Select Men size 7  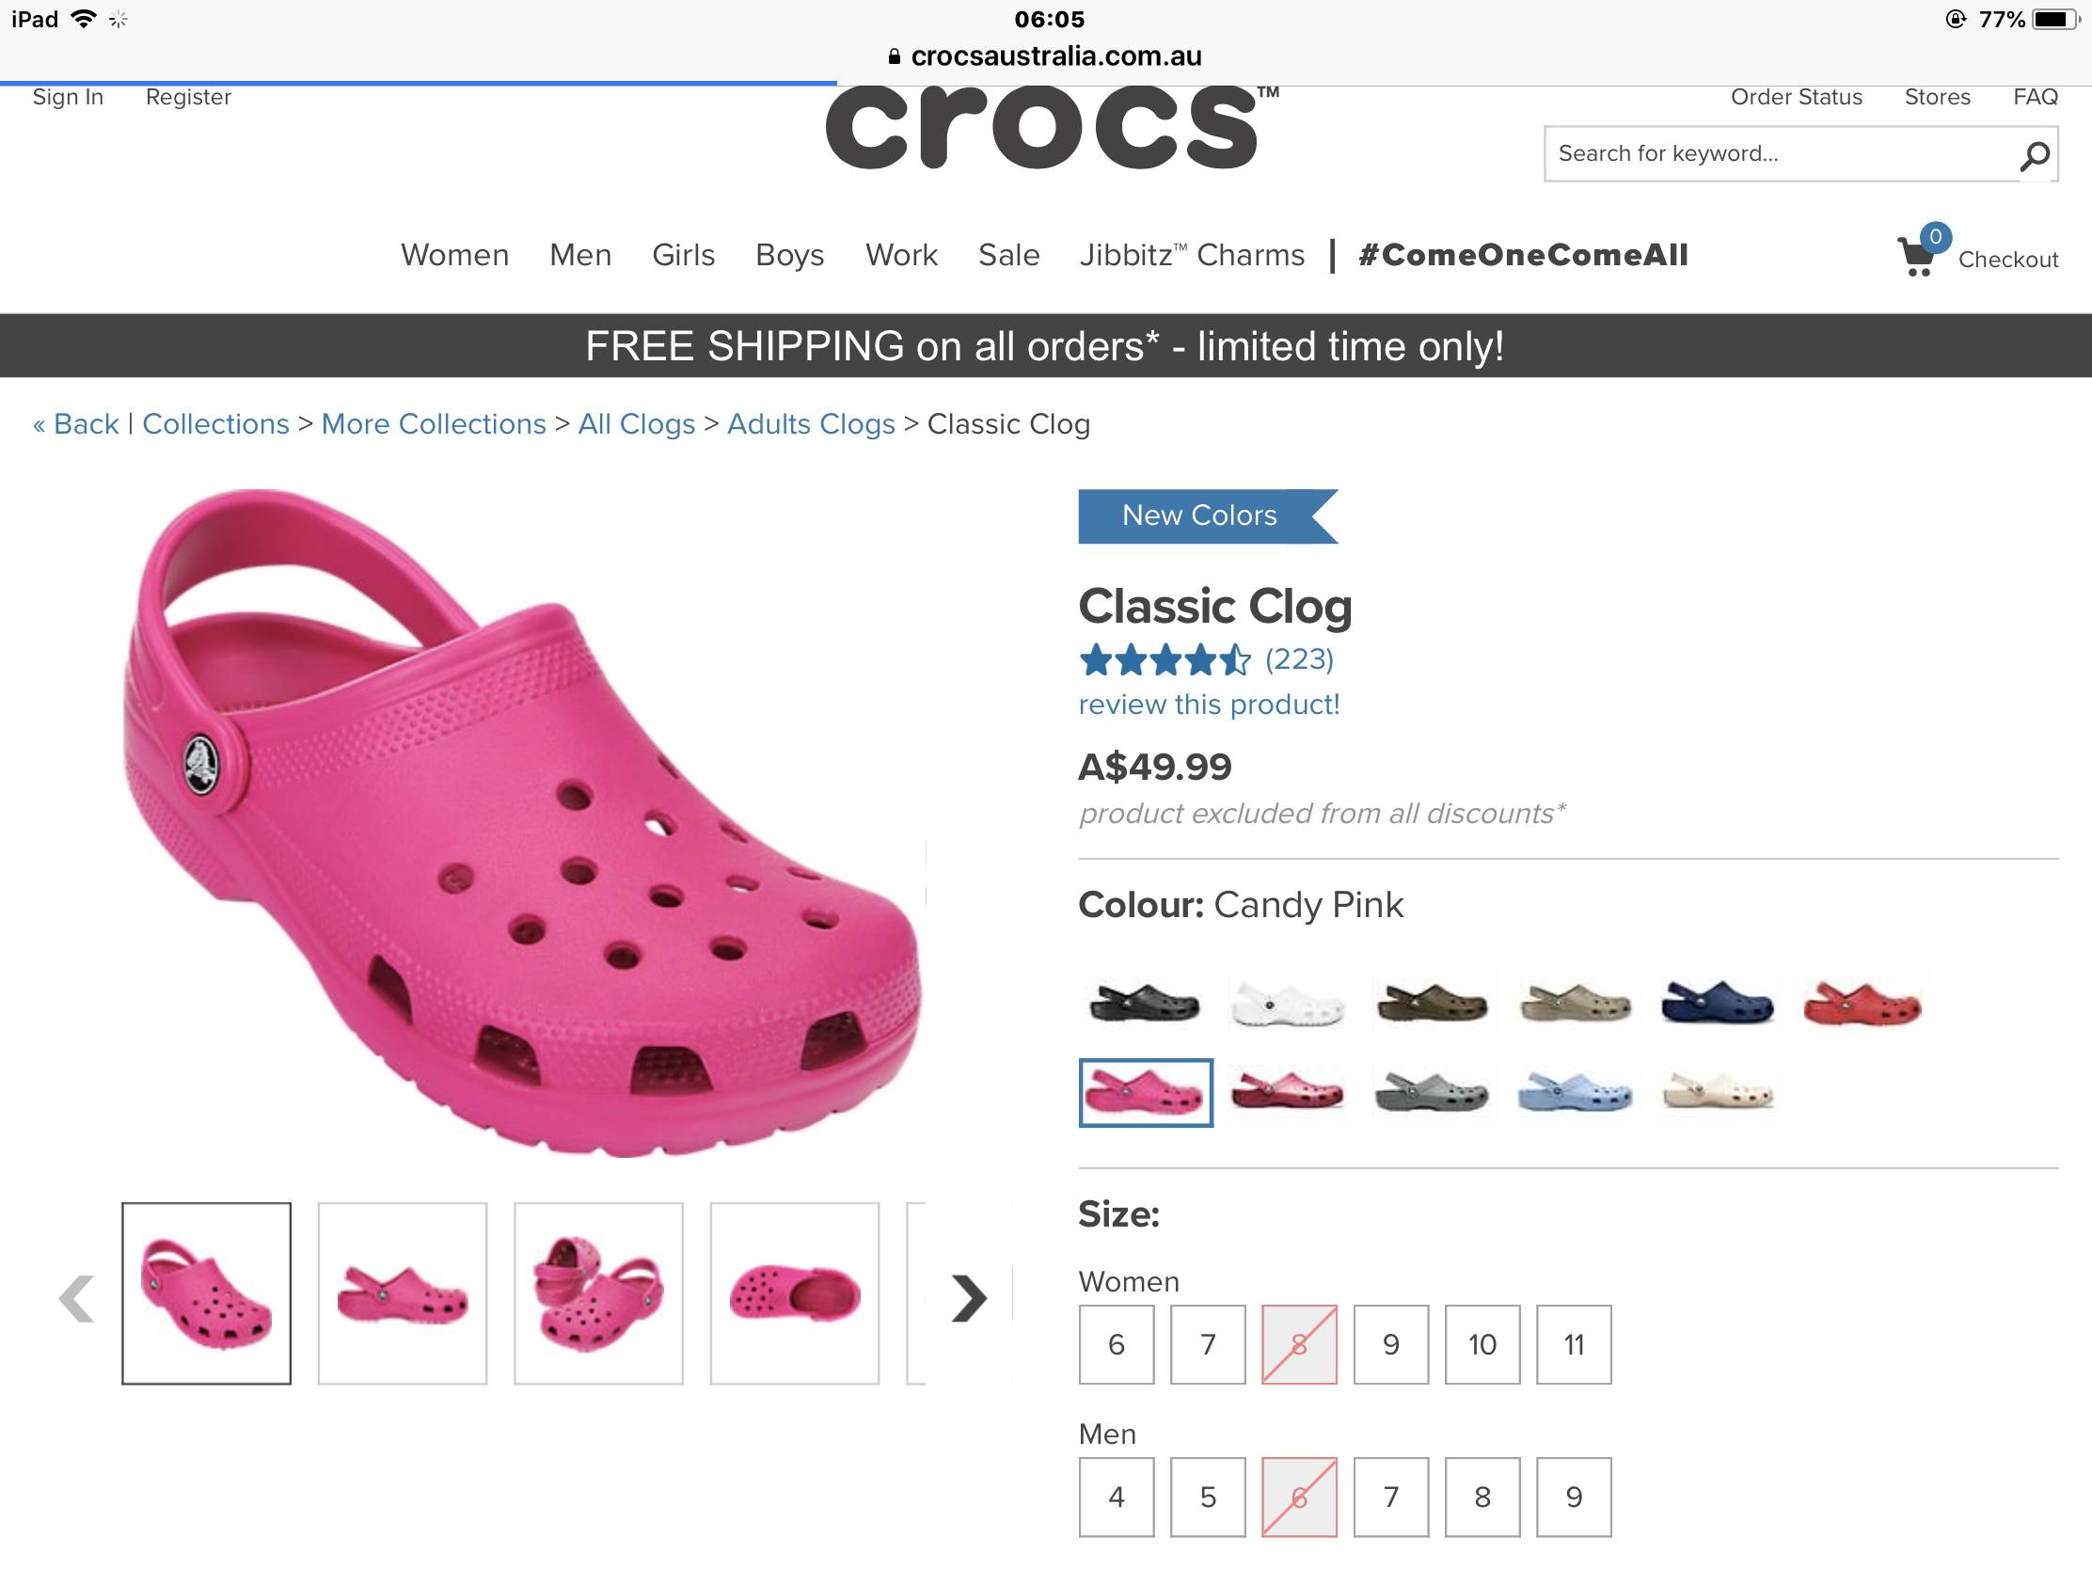1390,1497
